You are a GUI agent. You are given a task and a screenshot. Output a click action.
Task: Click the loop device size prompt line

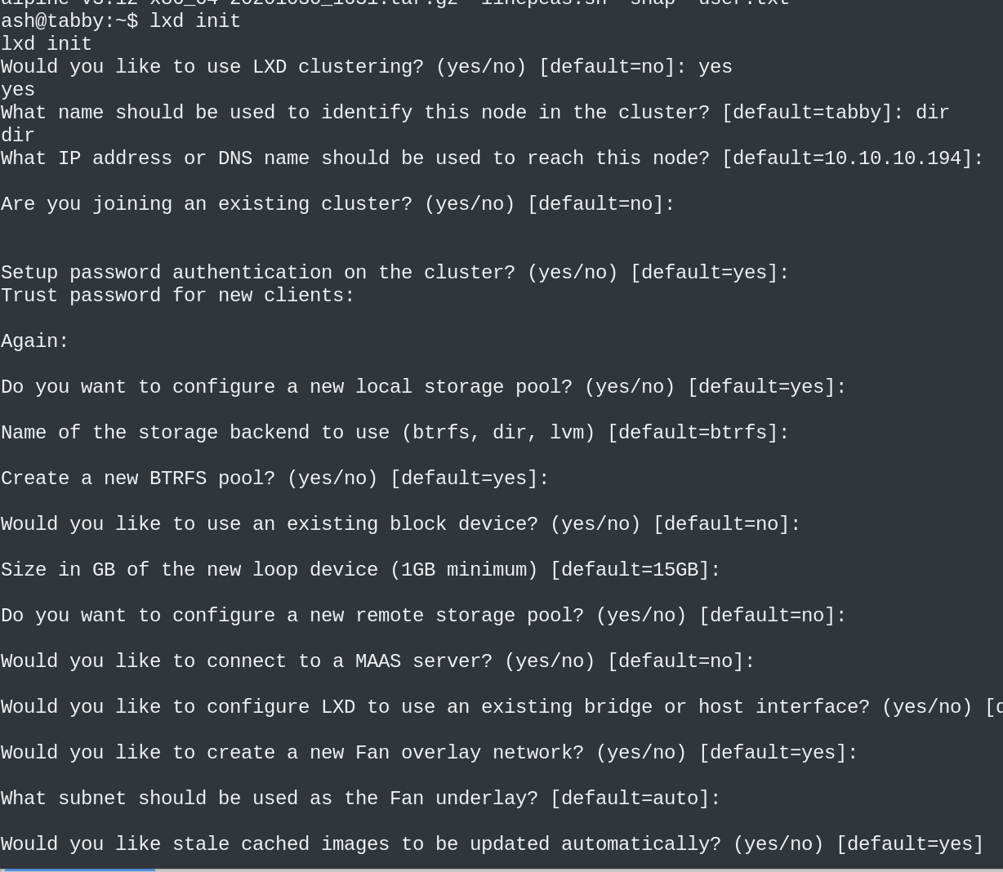point(360,569)
